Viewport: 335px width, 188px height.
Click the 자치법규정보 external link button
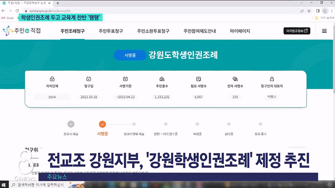[x=297, y=31]
